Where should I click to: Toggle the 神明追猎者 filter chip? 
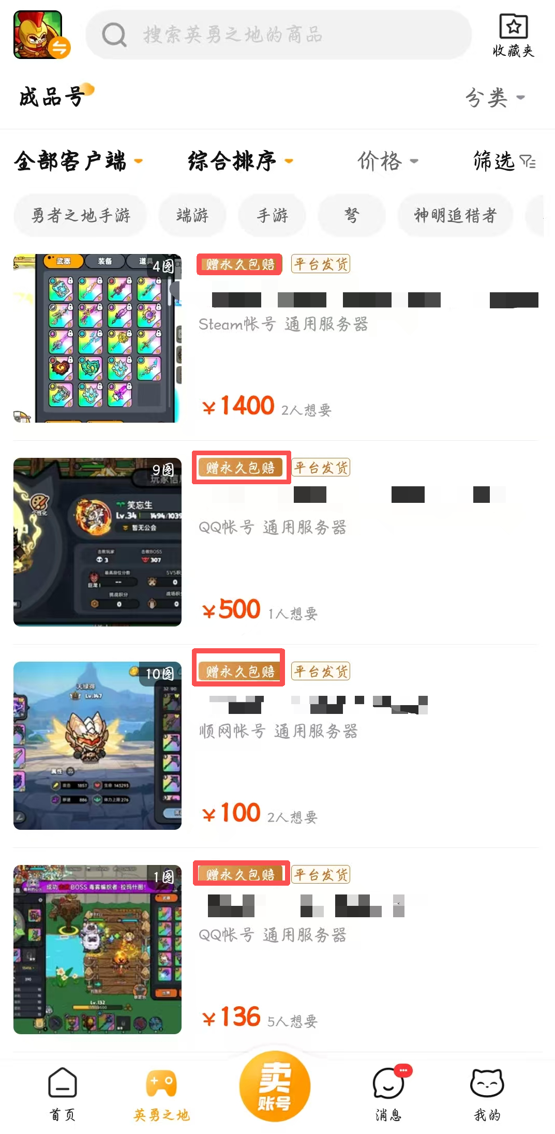(455, 215)
